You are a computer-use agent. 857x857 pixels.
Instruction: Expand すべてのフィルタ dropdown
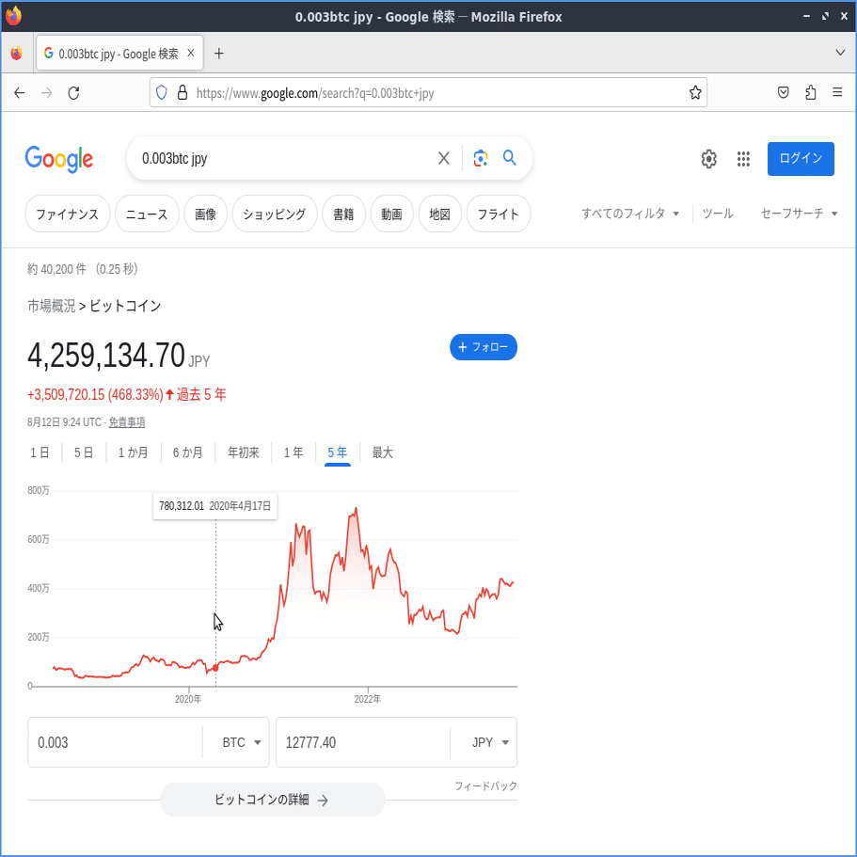click(x=630, y=214)
